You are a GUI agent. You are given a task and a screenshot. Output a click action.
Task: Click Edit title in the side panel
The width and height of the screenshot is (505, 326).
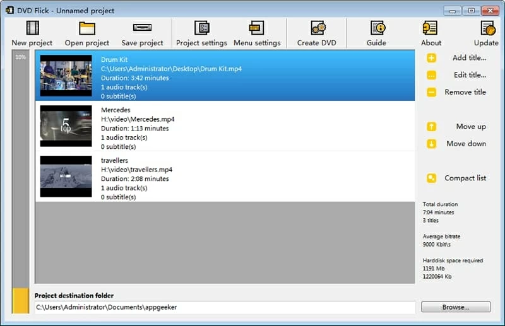(x=460, y=75)
